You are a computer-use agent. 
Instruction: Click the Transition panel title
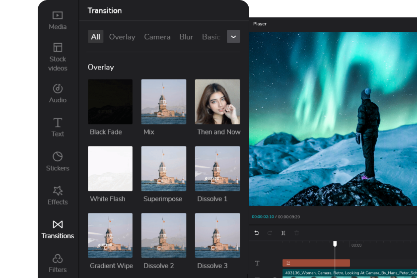point(105,10)
